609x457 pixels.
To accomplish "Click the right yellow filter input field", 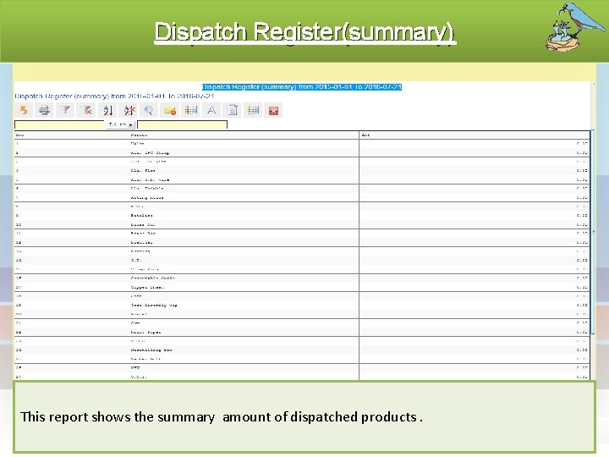I will pos(182,124).
